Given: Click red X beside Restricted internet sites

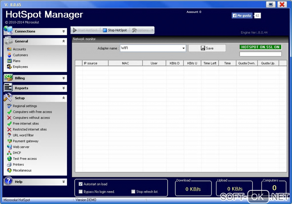Looking at the screenshot, I should 9,129.
